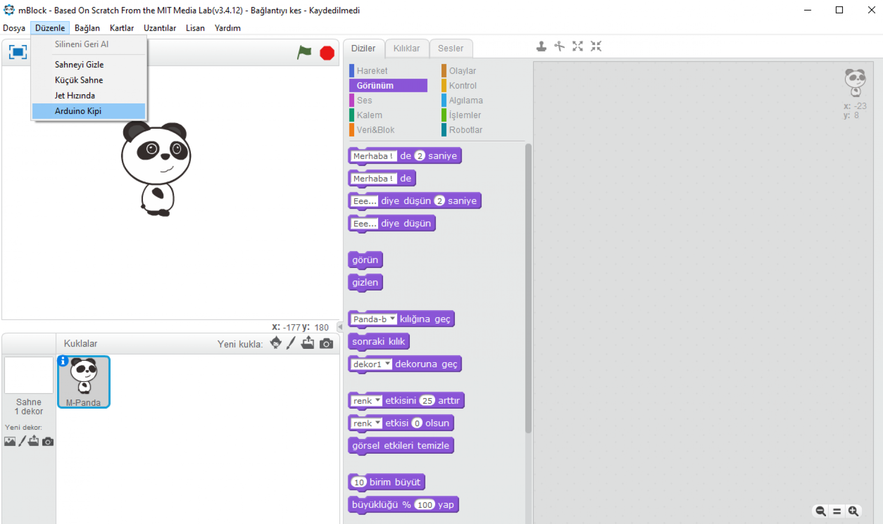Select the İşlemler block category
Viewport: 883px width, 524px height.
[x=481, y=115]
